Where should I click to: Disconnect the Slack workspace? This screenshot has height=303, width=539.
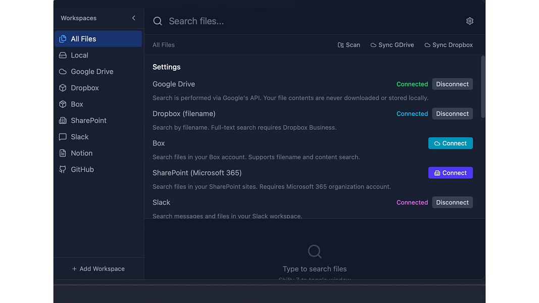[452, 202]
